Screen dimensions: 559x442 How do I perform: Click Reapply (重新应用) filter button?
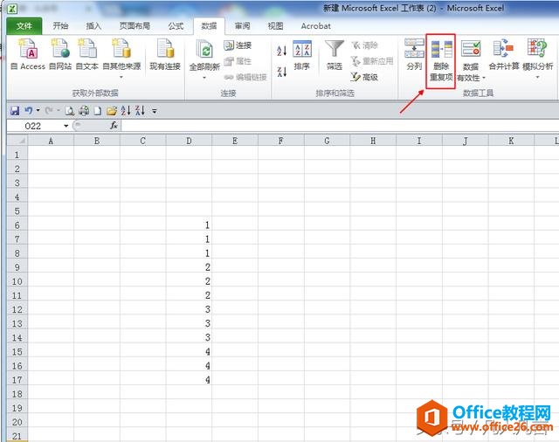point(372,61)
